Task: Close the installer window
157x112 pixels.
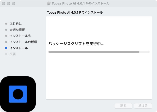Action: coord(4,4)
